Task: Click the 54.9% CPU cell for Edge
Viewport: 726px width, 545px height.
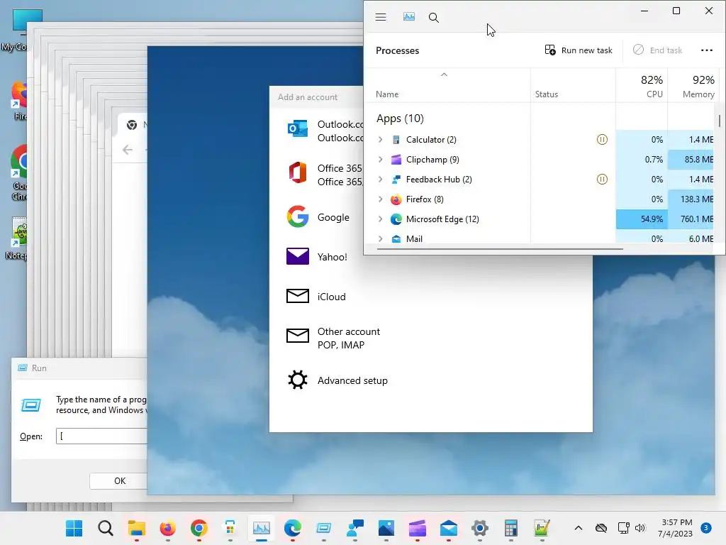Action: click(x=641, y=219)
